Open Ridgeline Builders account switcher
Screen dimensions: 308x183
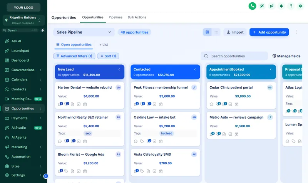[x=23, y=20]
